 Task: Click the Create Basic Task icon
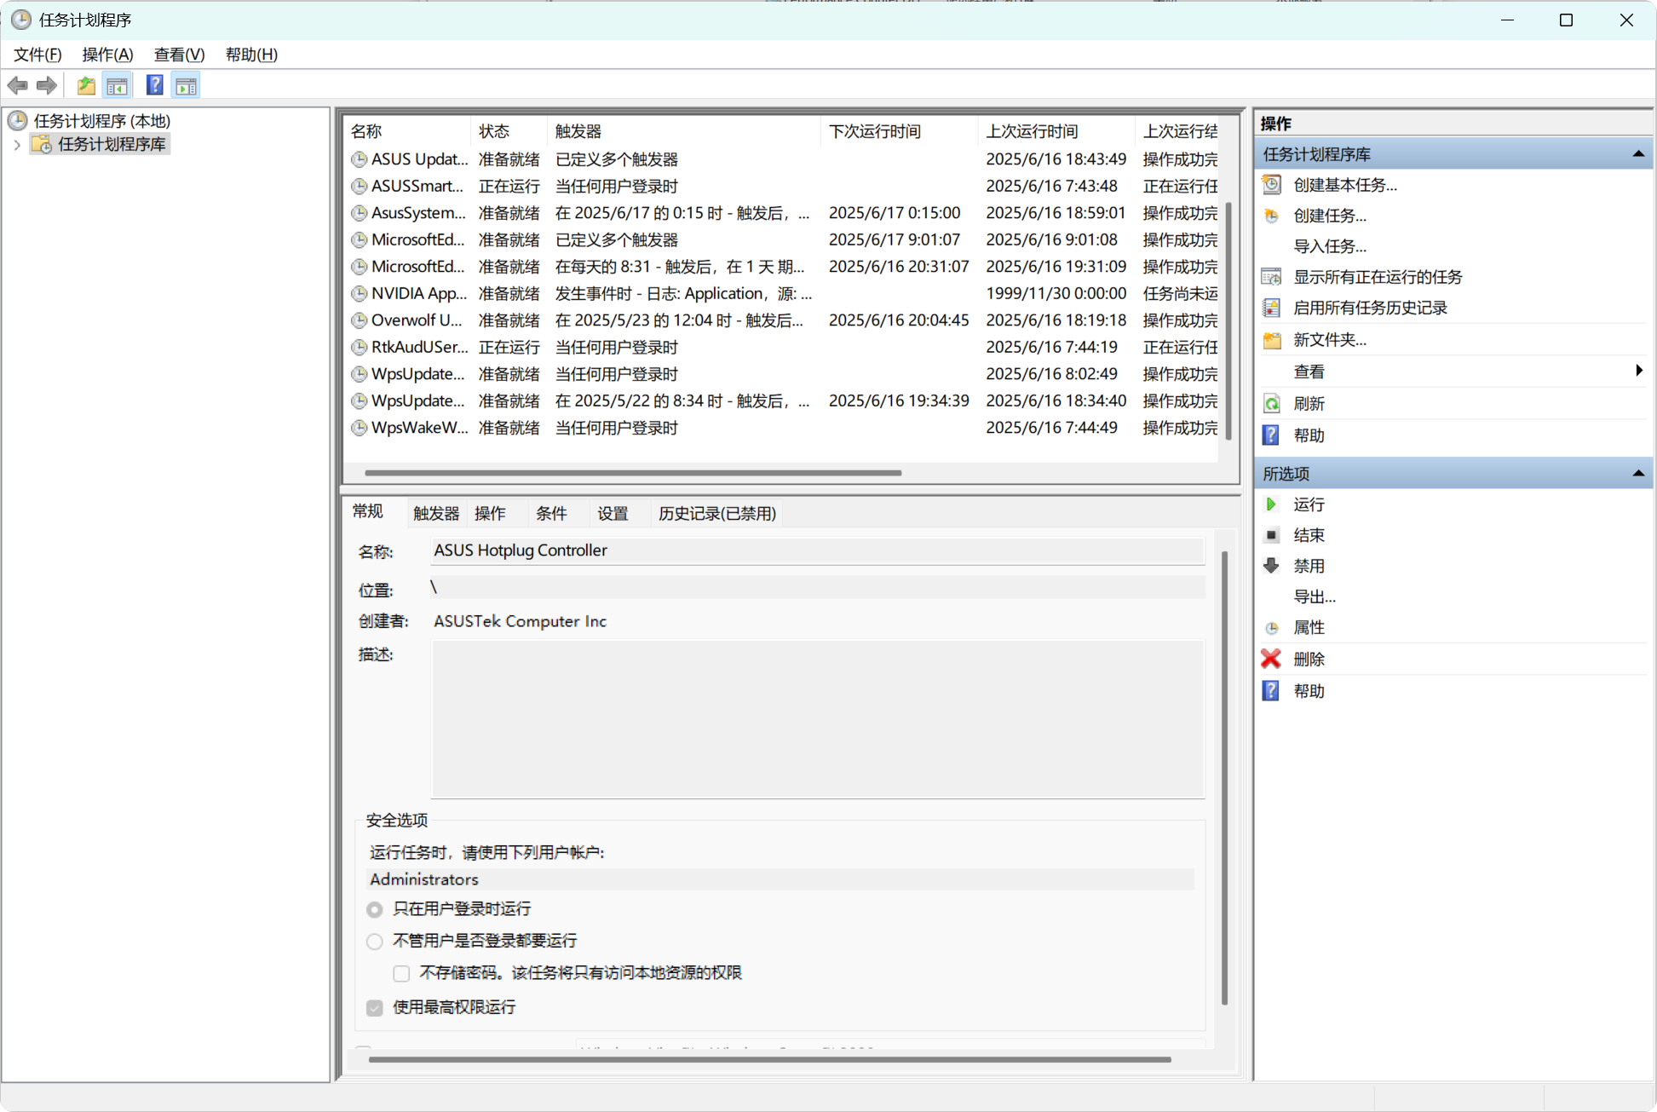1271,185
